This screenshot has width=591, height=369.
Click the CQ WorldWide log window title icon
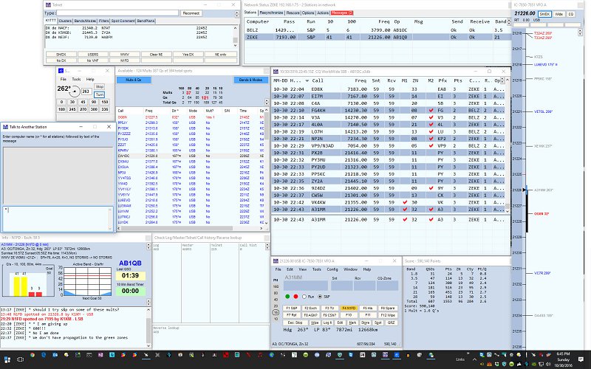pyautogui.click(x=276, y=71)
